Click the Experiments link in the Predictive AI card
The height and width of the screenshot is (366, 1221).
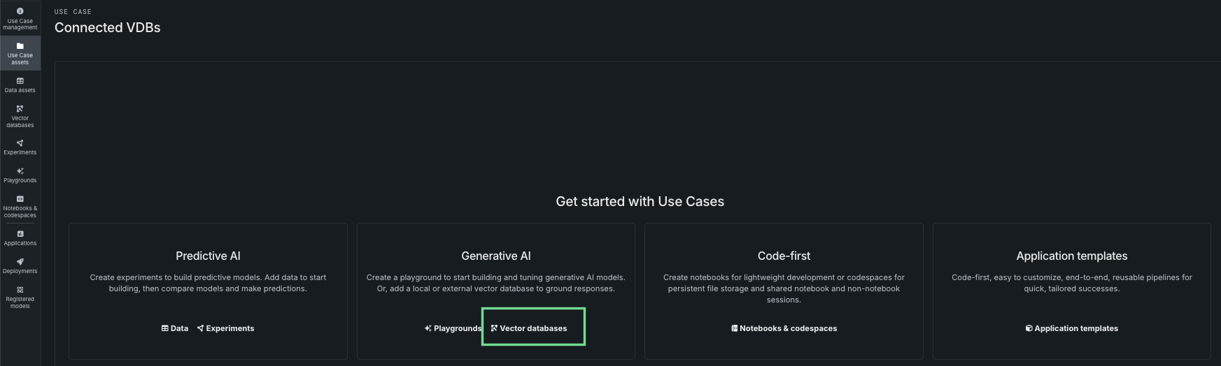(226, 328)
